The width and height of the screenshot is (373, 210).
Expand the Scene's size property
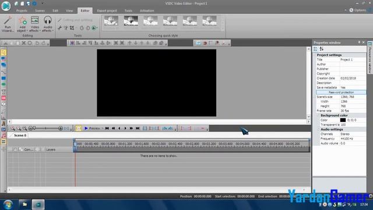315,97
